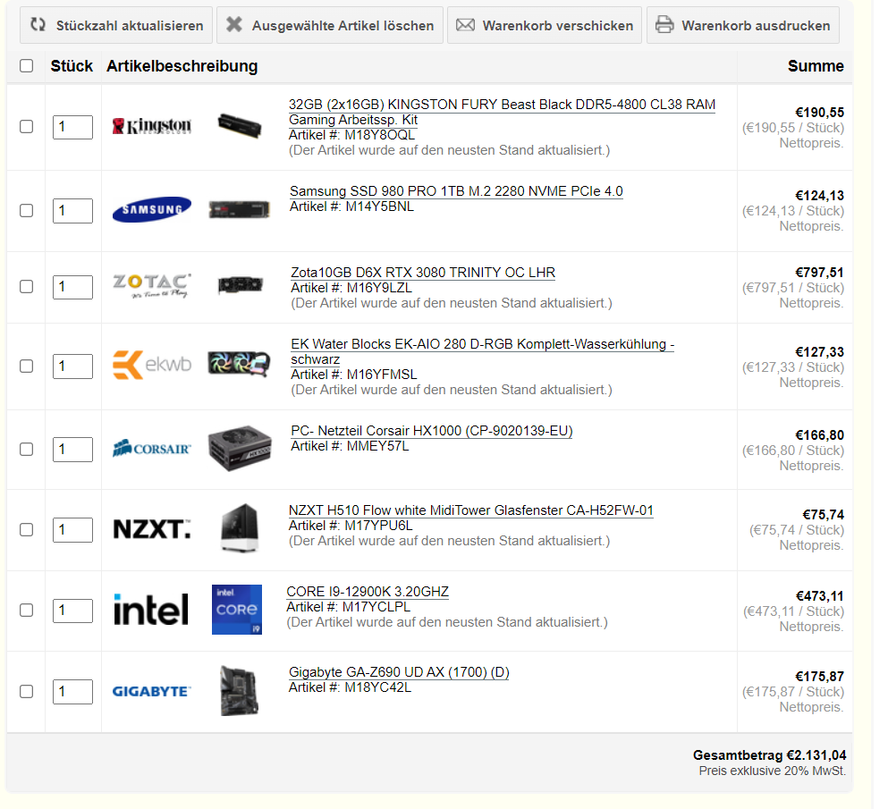Click the €75,74 price of the NZXT case

coord(823,515)
